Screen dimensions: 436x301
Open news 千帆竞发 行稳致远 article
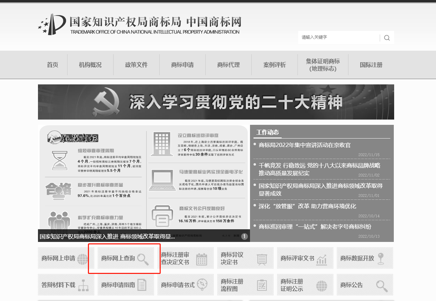click(x=319, y=169)
